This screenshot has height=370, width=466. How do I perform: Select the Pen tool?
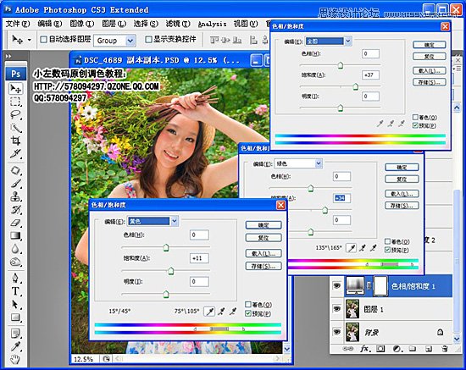tap(15, 278)
